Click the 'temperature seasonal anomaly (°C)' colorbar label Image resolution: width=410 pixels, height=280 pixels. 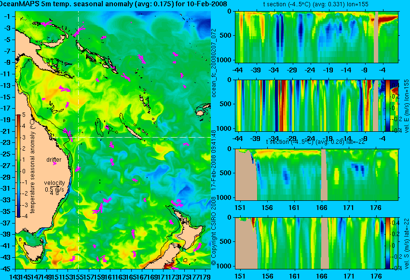(x=32, y=166)
